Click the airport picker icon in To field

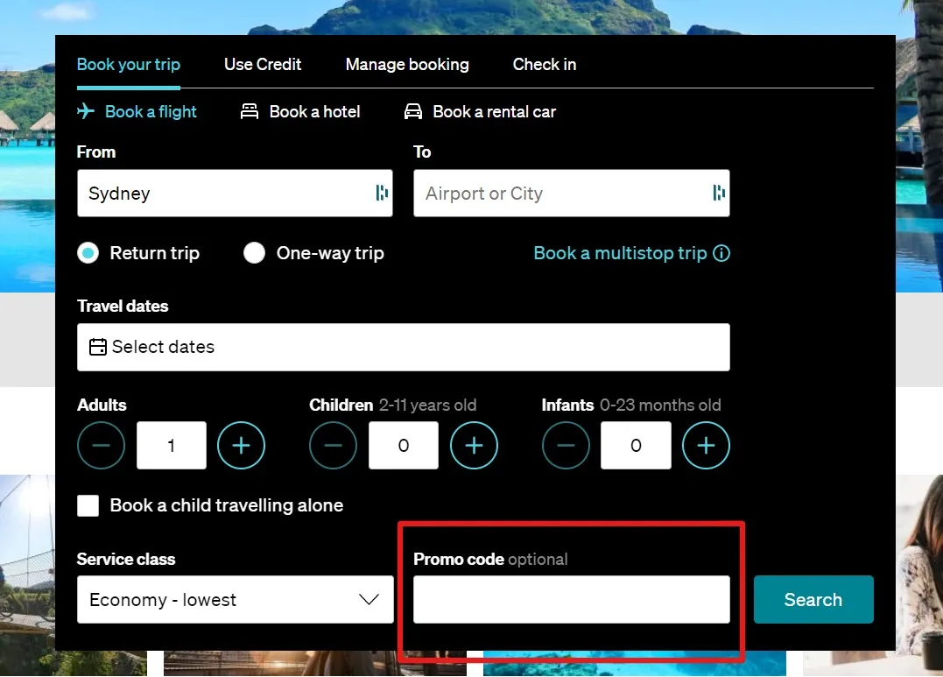(x=719, y=193)
